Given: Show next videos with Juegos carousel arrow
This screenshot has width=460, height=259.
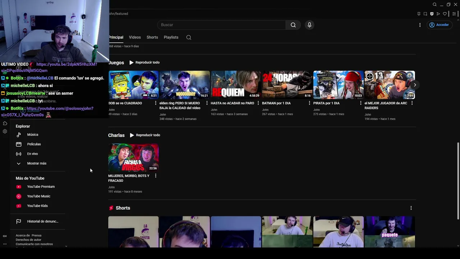Looking at the screenshot, I should tap(415, 85).
